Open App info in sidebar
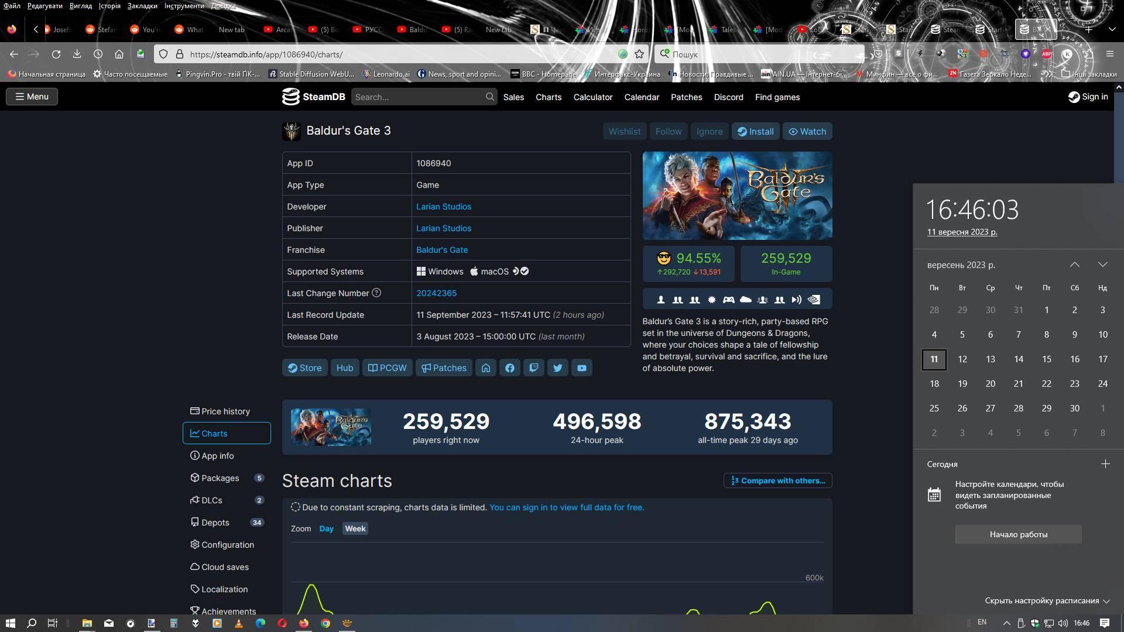 click(x=227, y=456)
